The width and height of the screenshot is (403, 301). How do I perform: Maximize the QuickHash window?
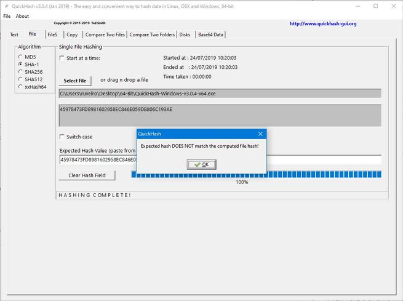375,6
